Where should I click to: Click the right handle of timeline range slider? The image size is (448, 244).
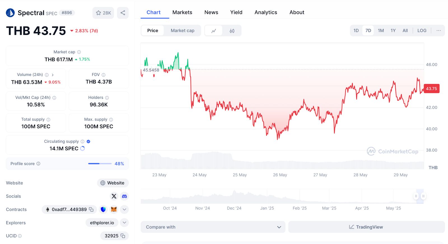tap(423, 196)
